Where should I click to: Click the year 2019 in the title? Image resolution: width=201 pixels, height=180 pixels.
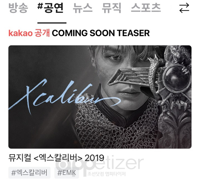pos(94,158)
